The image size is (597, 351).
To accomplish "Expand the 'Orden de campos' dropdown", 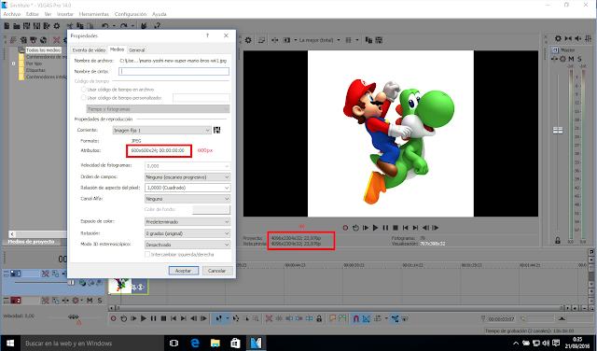I will (x=187, y=176).
